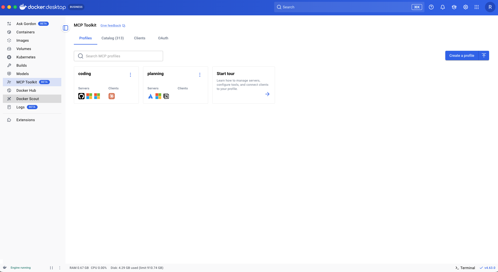
Task: Click the Disk 4.29 GB used readout
Action: point(137,268)
